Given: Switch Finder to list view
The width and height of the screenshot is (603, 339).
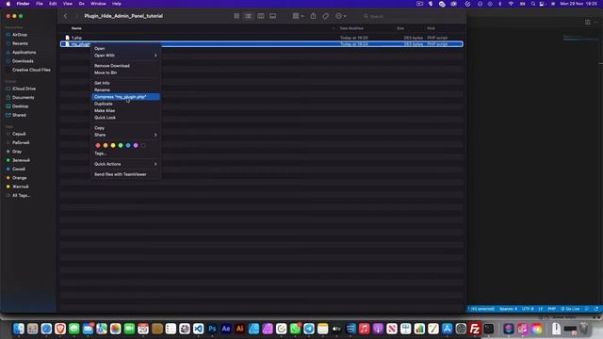Looking at the screenshot, I should click(249, 16).
